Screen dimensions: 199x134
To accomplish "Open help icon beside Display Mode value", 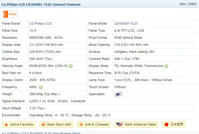I will point(166,66).
